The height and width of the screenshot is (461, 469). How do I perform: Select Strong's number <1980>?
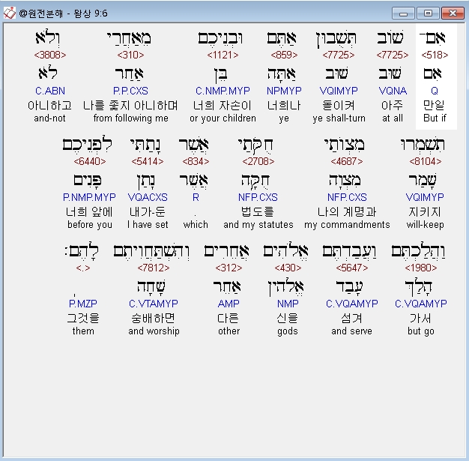click(x=421, y=268)
